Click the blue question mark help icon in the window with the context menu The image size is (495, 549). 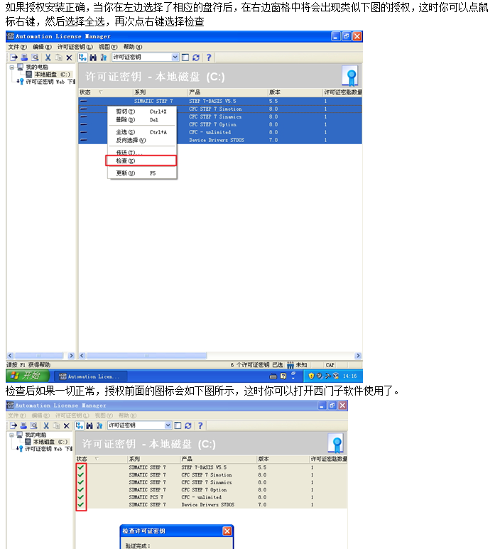coord(209,58)
